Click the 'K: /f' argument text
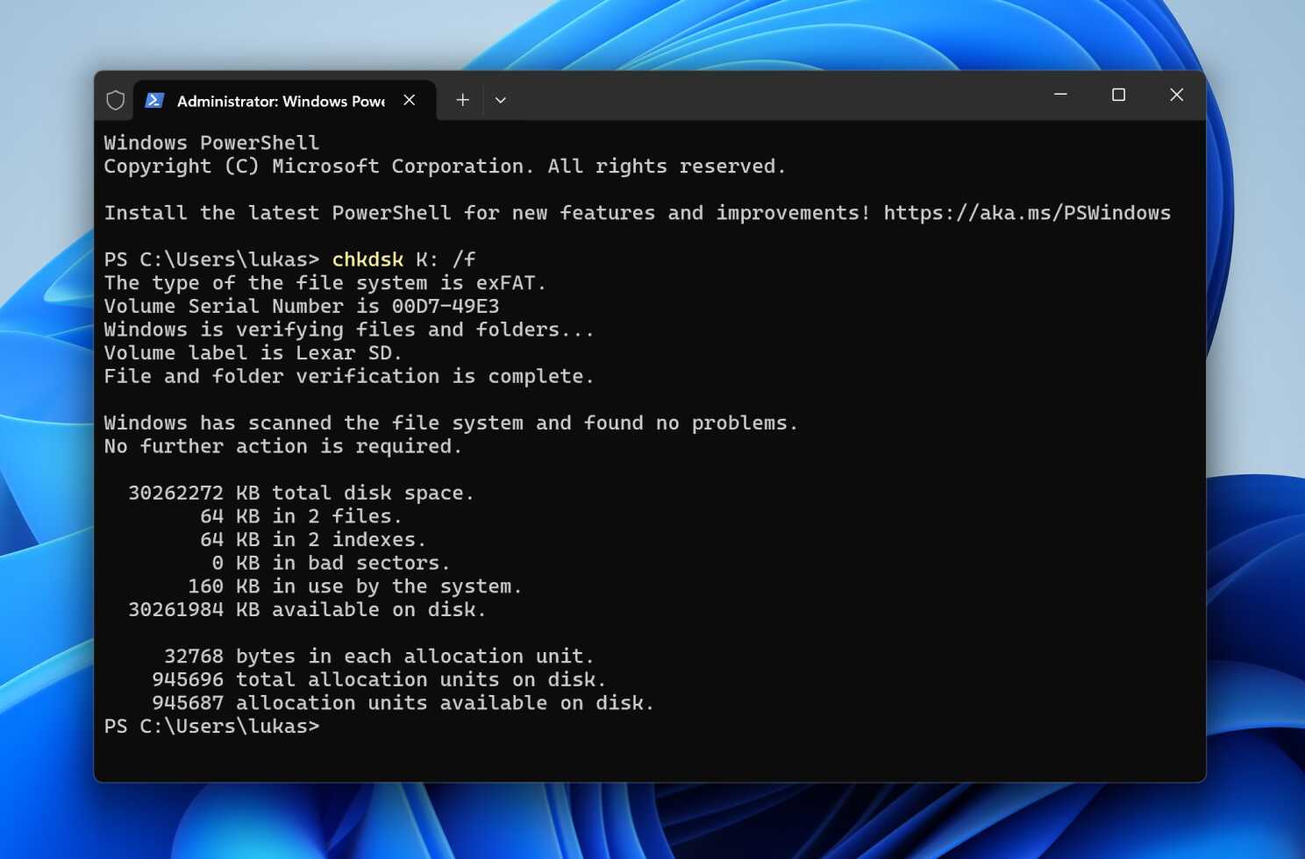The image size is (1305, 859). point(446,259)
